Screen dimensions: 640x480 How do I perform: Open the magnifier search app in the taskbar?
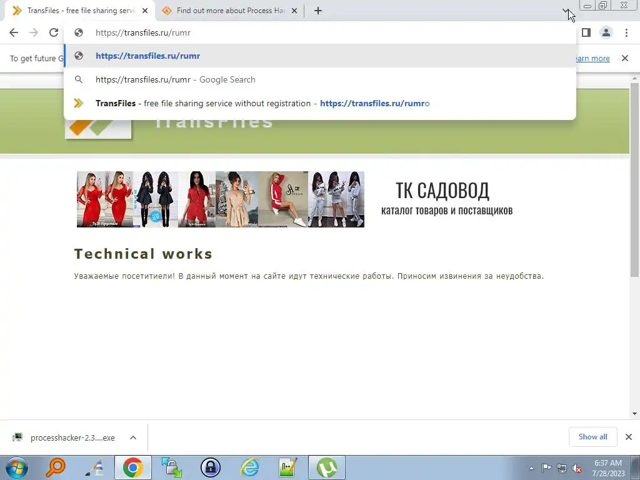tap(56, 467)
